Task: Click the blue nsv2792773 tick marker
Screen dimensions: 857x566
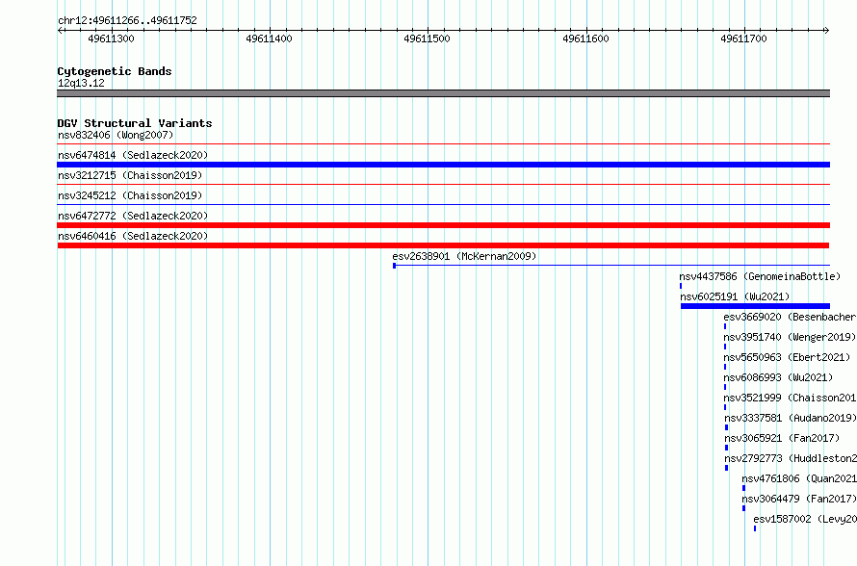Action: pyautogui.click(x=726, y=468)
